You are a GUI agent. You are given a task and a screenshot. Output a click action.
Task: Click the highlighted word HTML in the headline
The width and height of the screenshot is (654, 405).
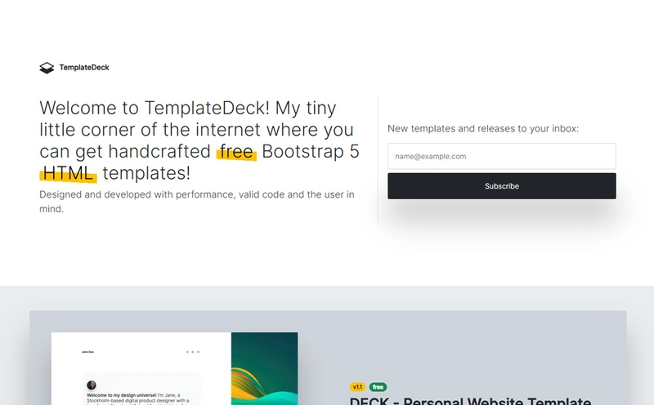click(x=68, y=173)
